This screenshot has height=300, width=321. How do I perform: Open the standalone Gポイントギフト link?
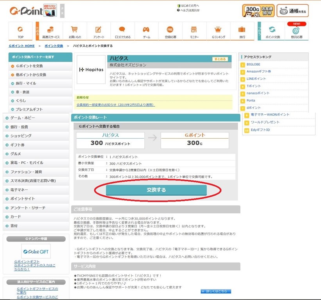(x=27, y=262)
